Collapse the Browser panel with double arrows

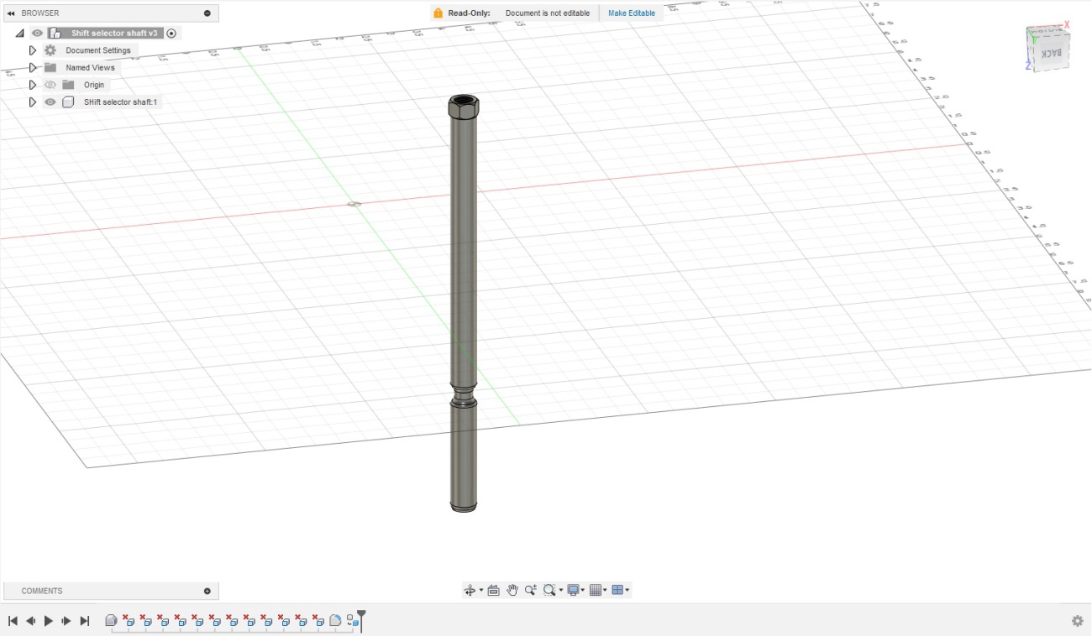point(11,13)
